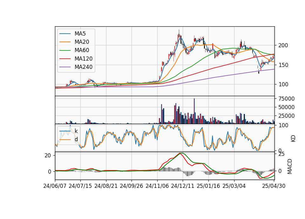Click the MACD line peak near 24/12/11

pyautogui.click(x=180, y=153)
